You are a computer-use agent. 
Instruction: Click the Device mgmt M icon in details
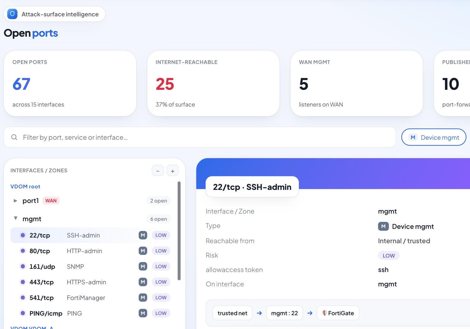pos(384,226)
